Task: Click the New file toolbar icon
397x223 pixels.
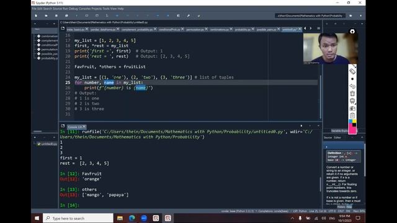Action: coord(36,15)
